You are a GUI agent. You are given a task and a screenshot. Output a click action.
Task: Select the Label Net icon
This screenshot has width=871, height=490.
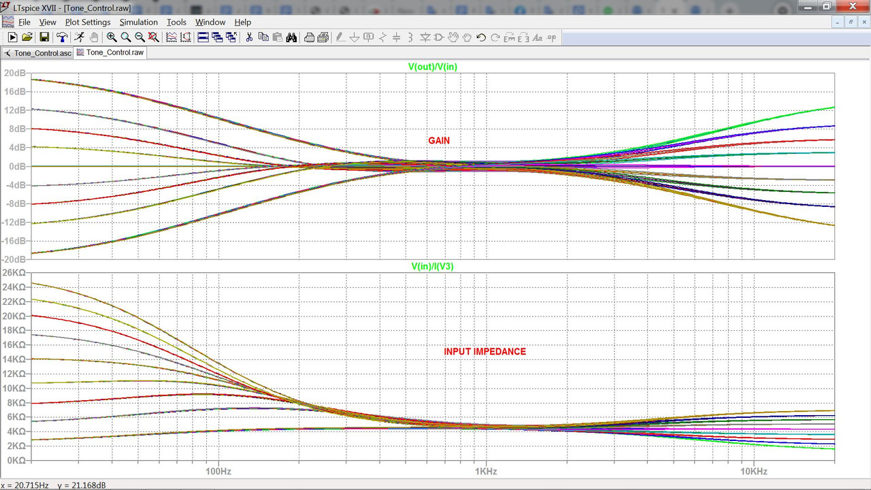[x=368, y=37]
